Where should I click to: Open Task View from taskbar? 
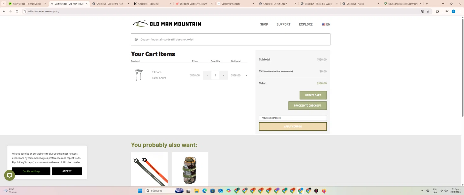coord(188,191)
